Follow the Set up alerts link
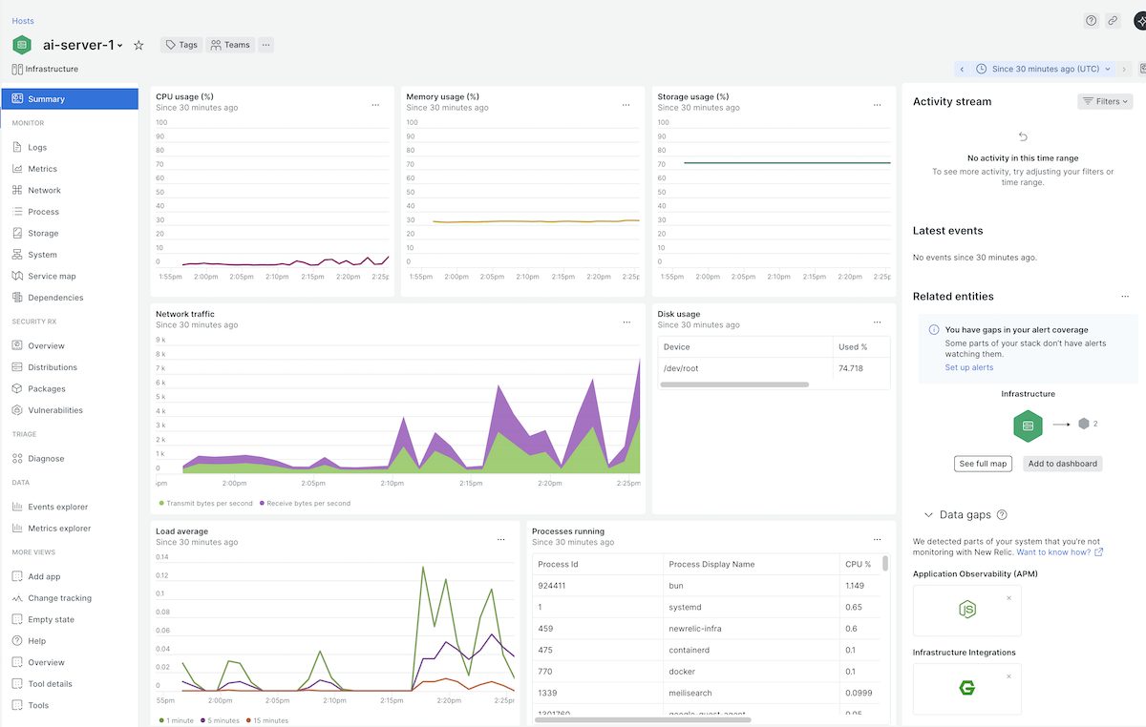The image size is (1146, 727). point(968,367)
